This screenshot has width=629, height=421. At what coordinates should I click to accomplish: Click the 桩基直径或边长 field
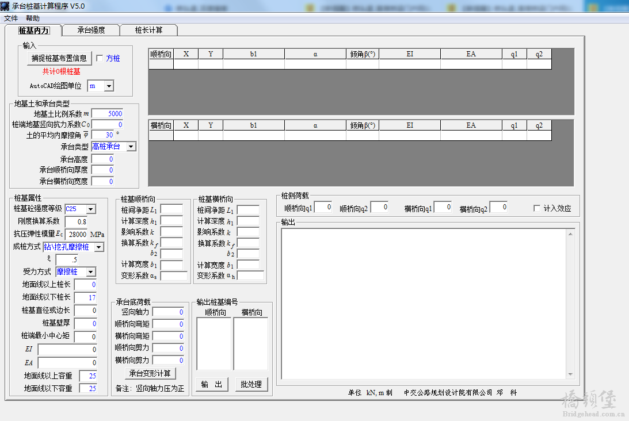(x=85, y=311)
